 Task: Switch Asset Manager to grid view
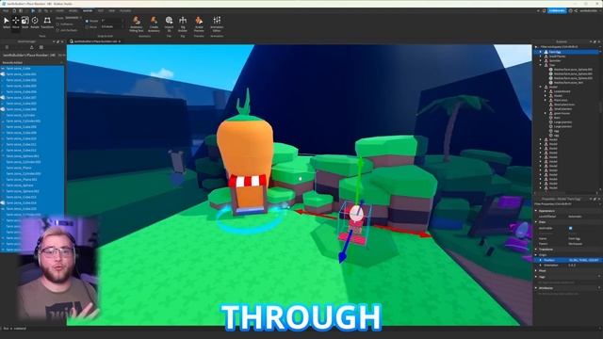[x=41, y=47]
